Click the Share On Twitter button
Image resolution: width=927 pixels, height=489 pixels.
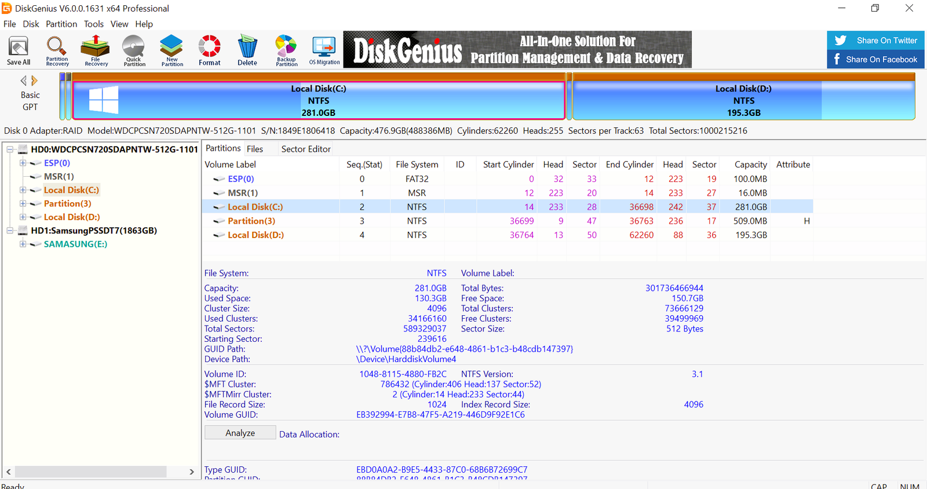click(875, 41)
